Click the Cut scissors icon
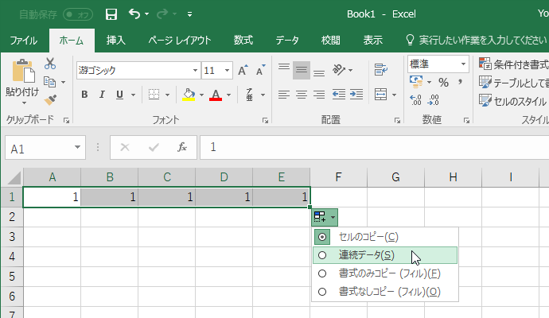 [x=50, y=64]
